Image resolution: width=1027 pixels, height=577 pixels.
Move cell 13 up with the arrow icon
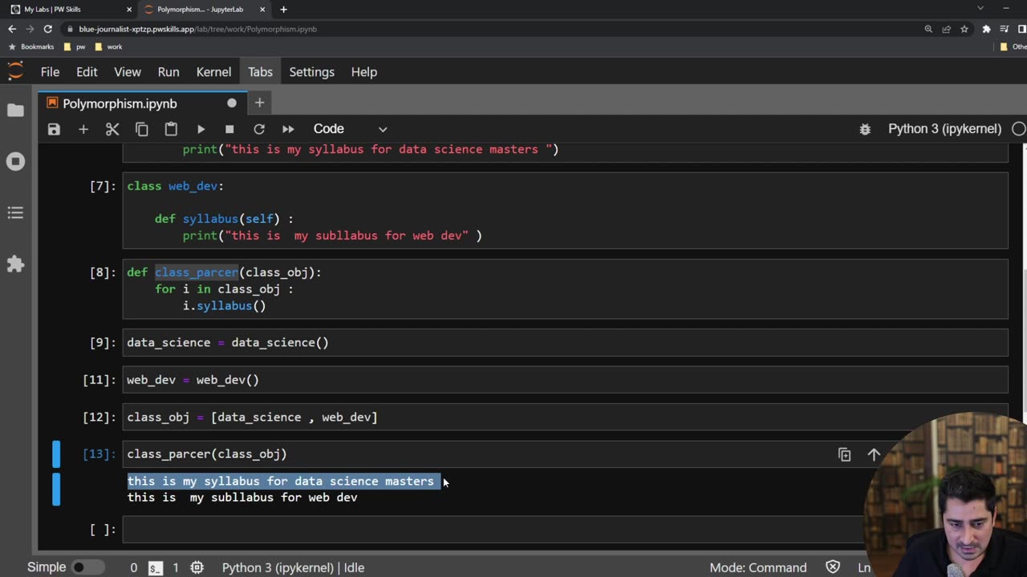click(x=874, y=454)
